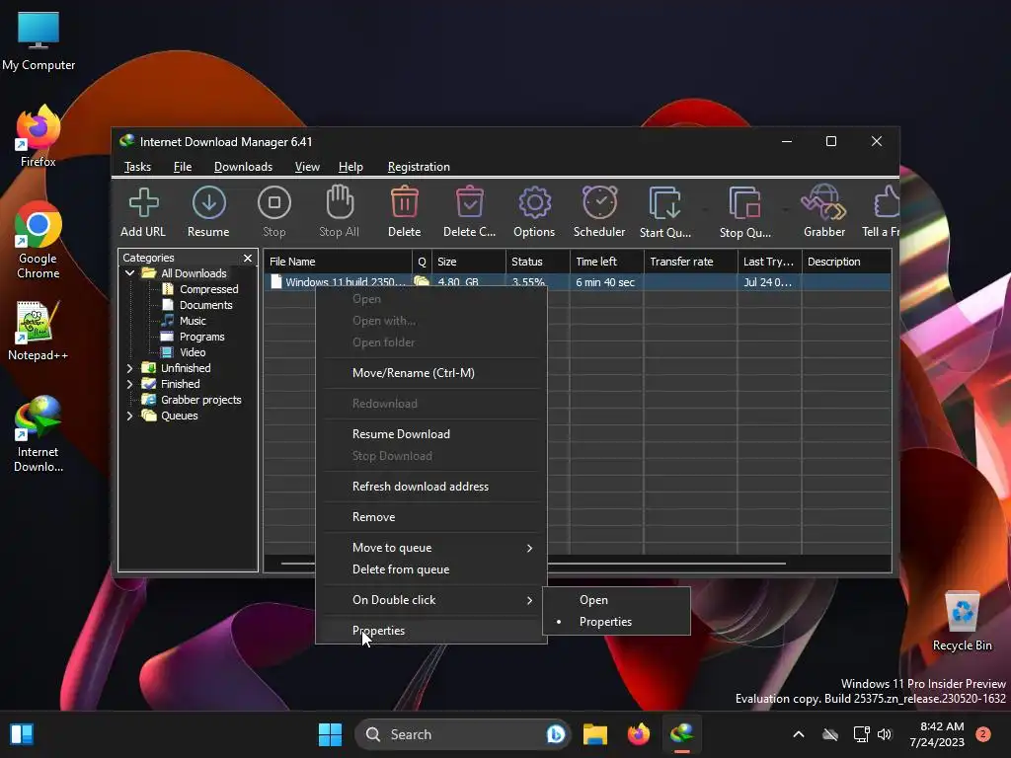The image size is (1011, 758).
Task: Expand the Unfinished category
Action: (x=129, y=368)
